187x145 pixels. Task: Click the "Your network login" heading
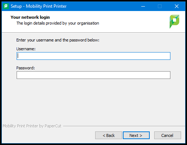(x=30, y=17)
